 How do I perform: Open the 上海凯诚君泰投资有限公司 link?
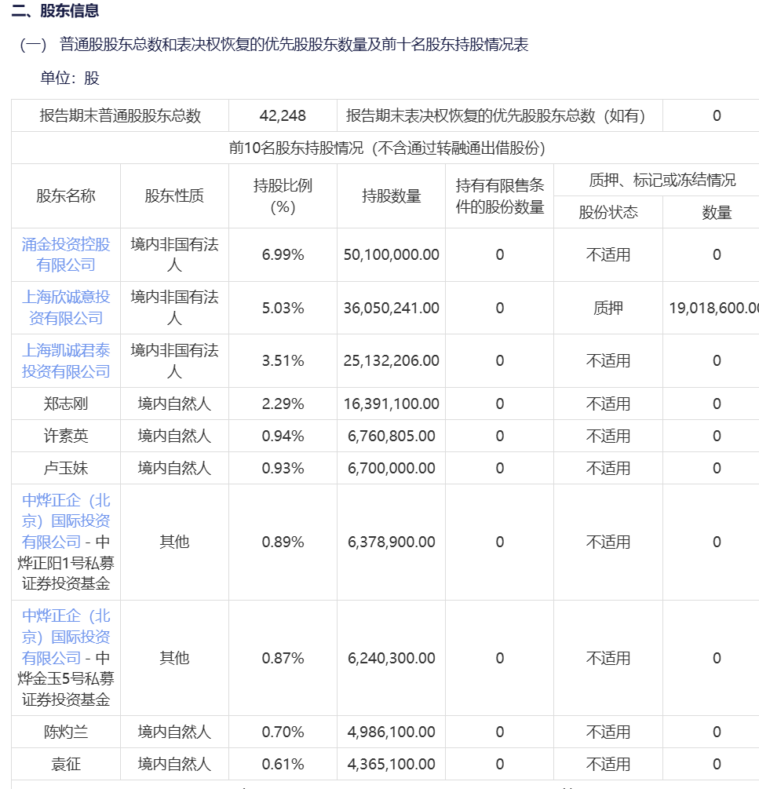(x=66, y=361)
